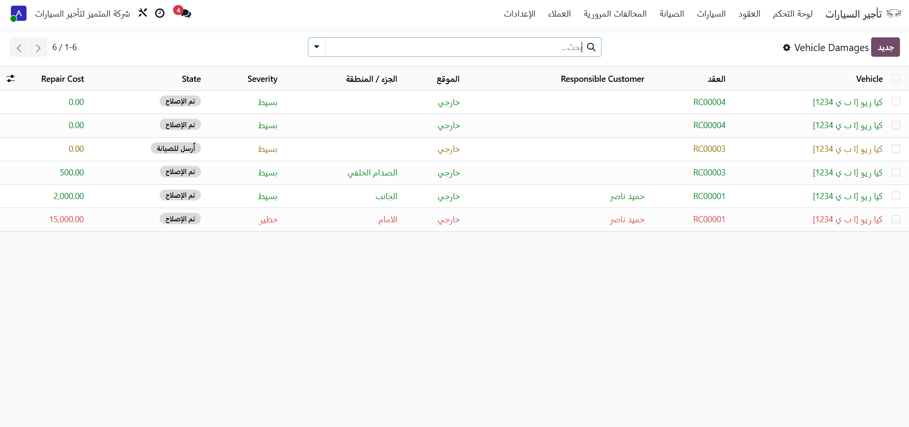Open the لوحة التحكم menu
Image resolution: width=909 pixels, height=427 pixels.
pyautogui.click(x=792, y=14)
